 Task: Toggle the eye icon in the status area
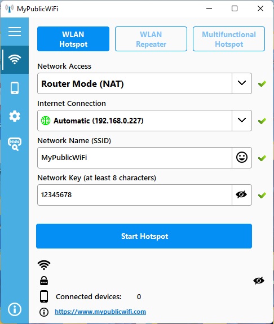click(x=259, y=281)
